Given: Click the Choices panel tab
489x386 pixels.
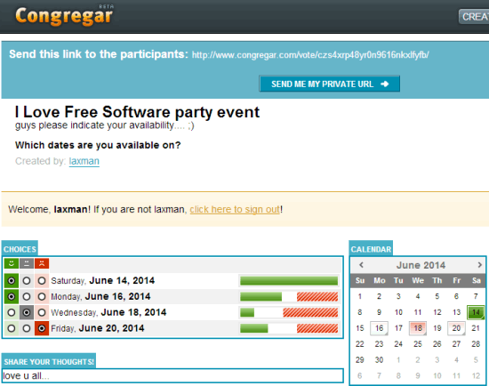Looking at the screenshot, I should click(20, 249).
